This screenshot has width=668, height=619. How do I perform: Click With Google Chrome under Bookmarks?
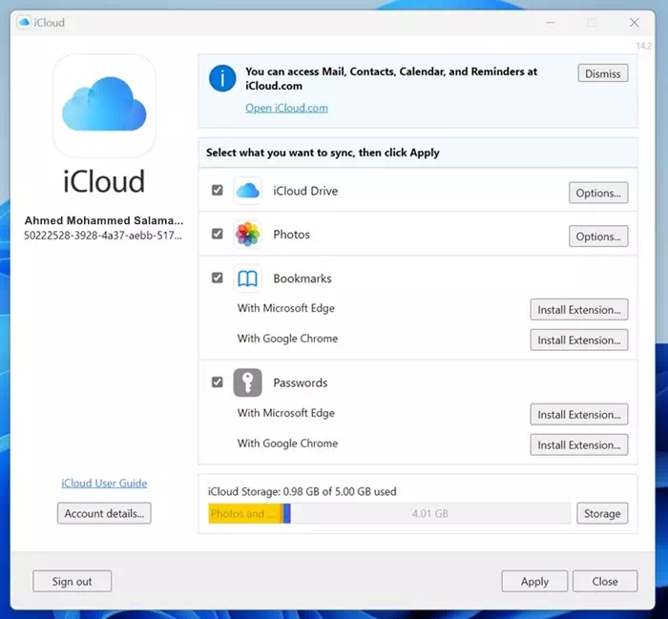pyautogui.click(x=287, y=339)
